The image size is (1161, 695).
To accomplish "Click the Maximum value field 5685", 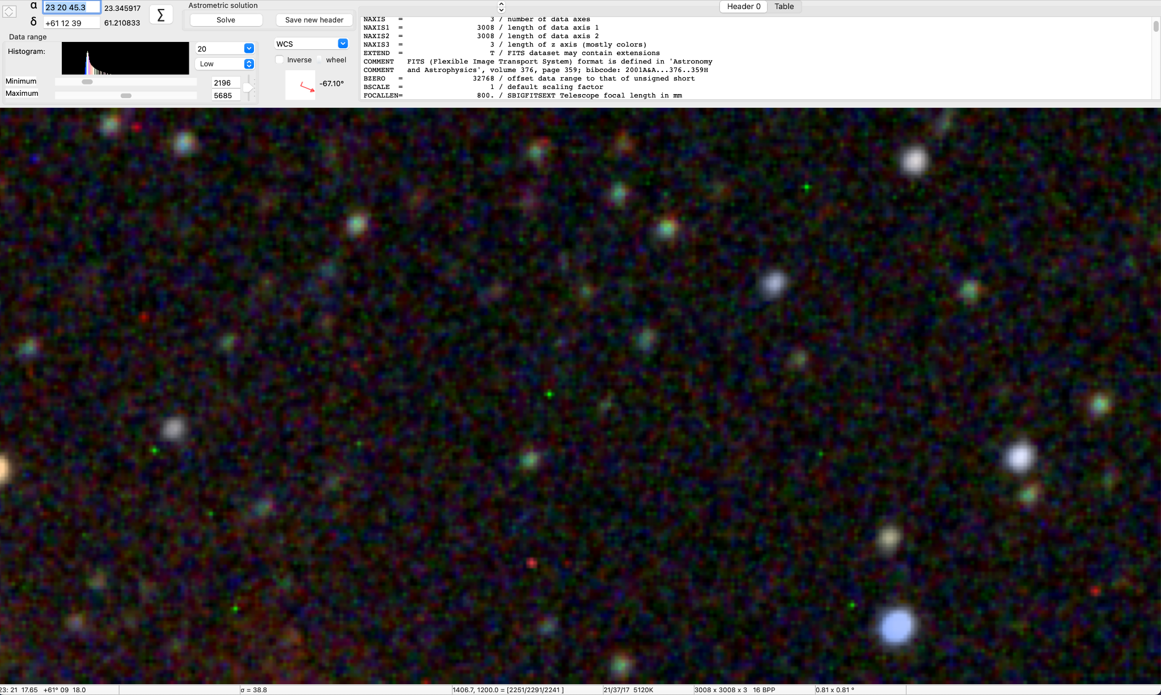I will pyautogui.click(x=226, y=96).
